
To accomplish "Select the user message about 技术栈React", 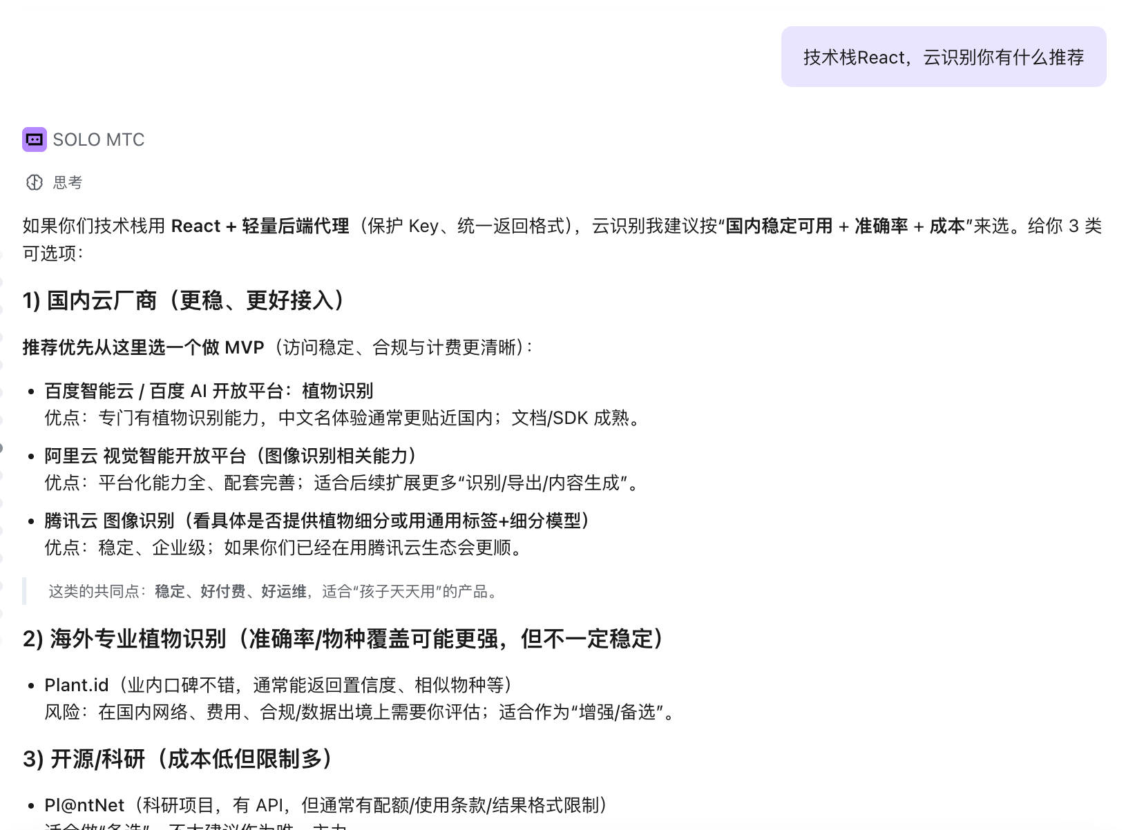I will (x=943, y=57).
